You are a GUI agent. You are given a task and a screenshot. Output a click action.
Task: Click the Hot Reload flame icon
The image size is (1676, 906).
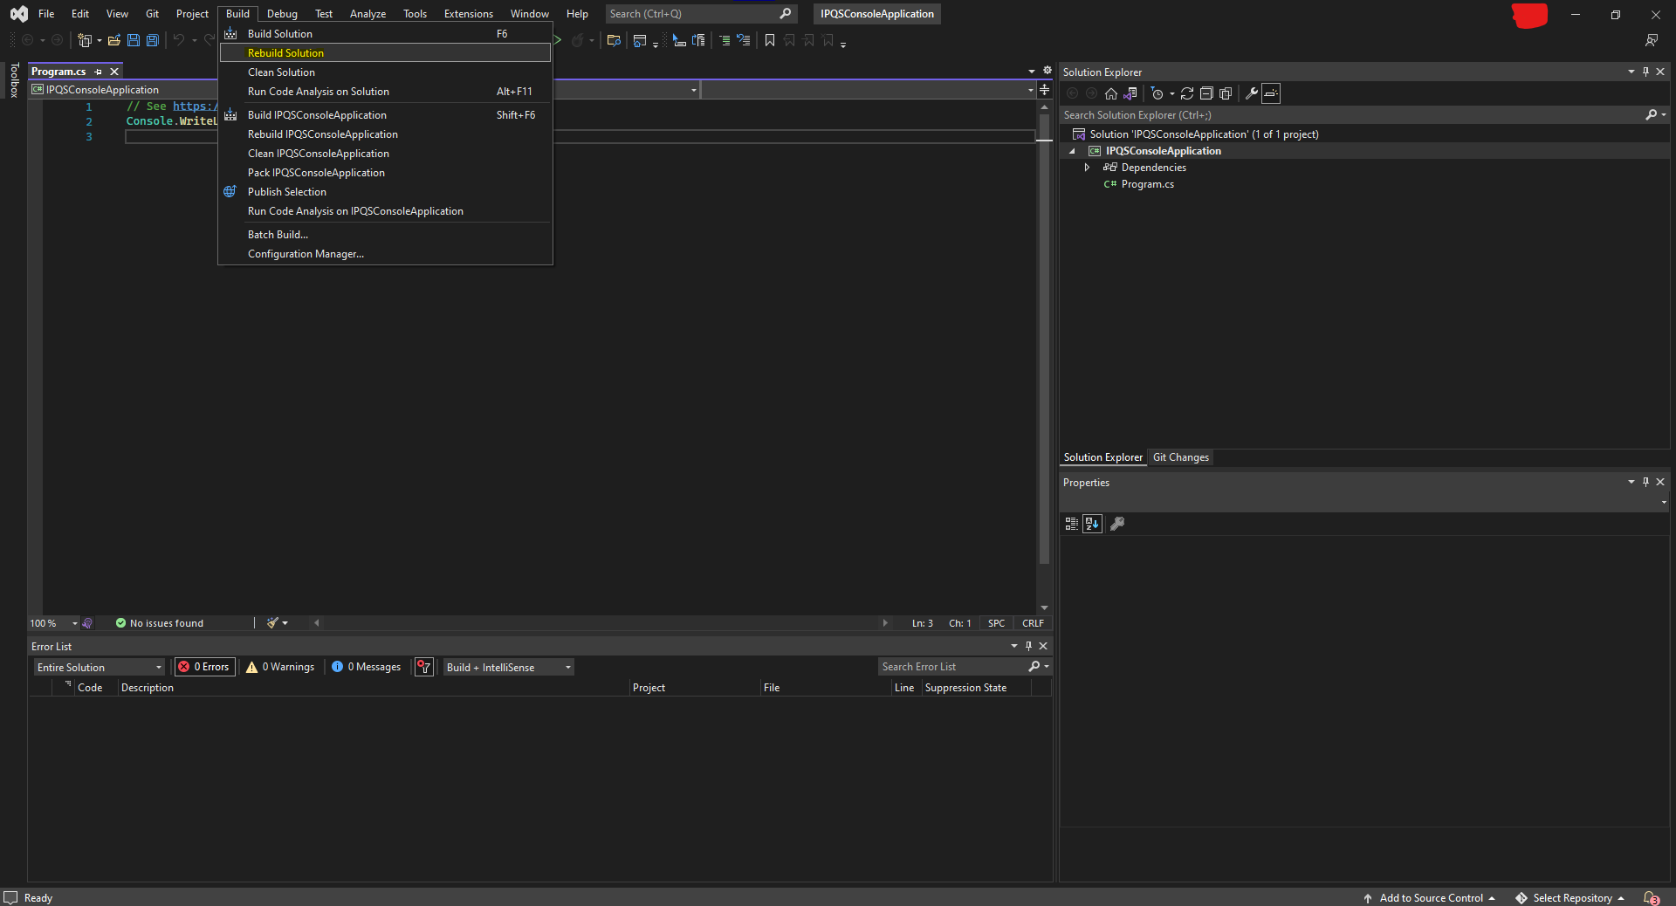point(577,40)
